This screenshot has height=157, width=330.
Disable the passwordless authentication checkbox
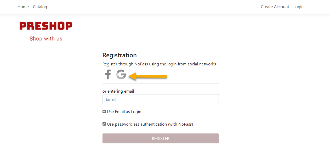click(104, 124)
